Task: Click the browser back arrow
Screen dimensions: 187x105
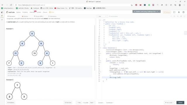Action: 3,5
